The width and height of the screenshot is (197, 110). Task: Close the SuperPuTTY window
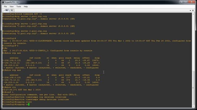pyautogui.click(x=191, y=2)
